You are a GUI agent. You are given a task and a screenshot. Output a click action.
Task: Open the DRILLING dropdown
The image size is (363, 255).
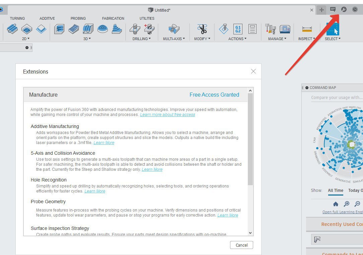point(141,39)
